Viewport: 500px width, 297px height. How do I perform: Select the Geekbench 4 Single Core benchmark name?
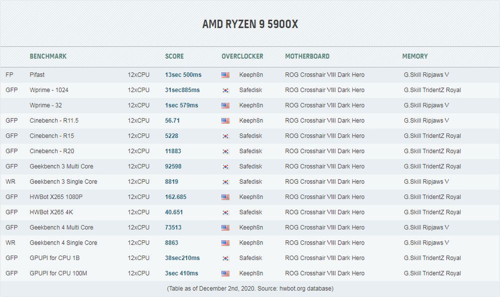pos(63,243)
